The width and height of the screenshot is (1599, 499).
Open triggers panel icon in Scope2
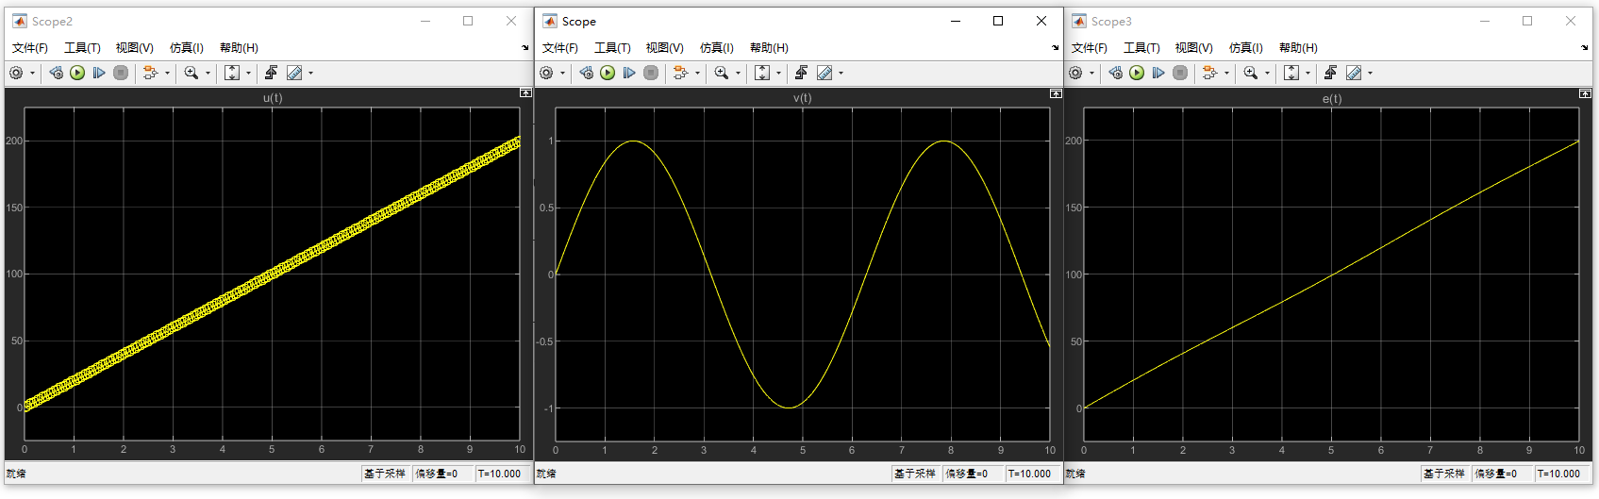(272, 73)
